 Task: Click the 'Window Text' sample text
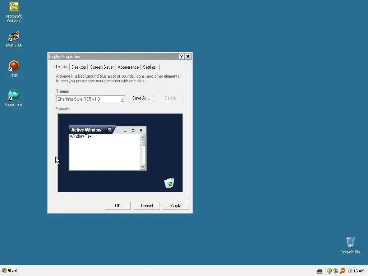pyautogui.click(x=81, y=136)
